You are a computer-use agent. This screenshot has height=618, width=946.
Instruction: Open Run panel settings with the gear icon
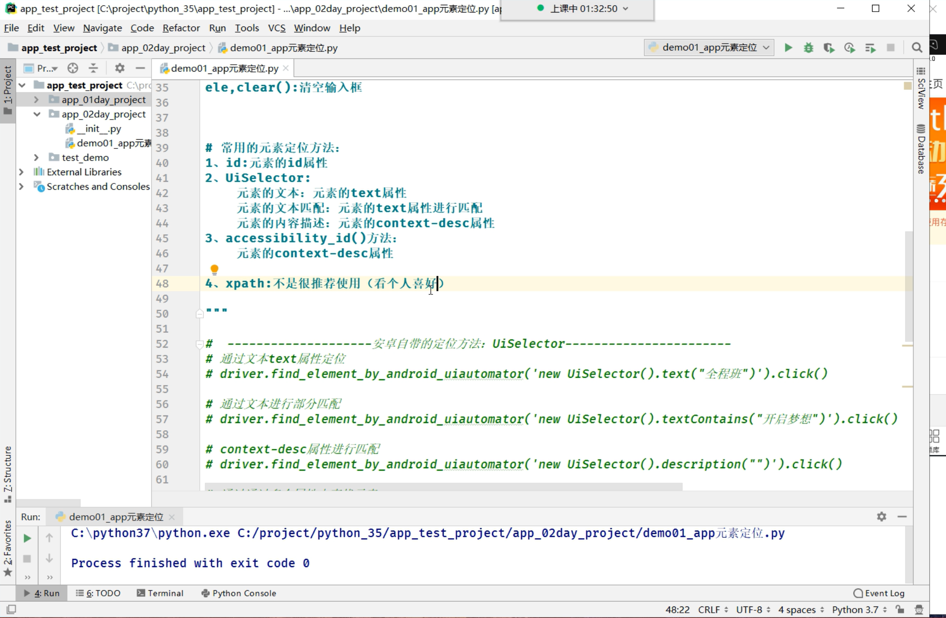coord(881,517)
